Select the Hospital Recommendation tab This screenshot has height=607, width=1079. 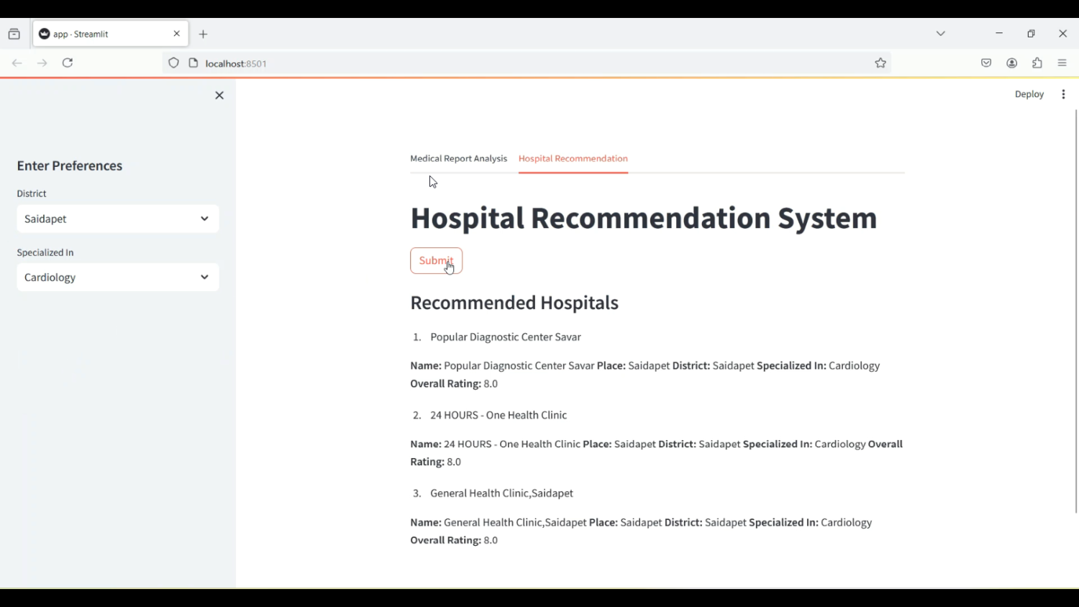click(x=573, y=158)
